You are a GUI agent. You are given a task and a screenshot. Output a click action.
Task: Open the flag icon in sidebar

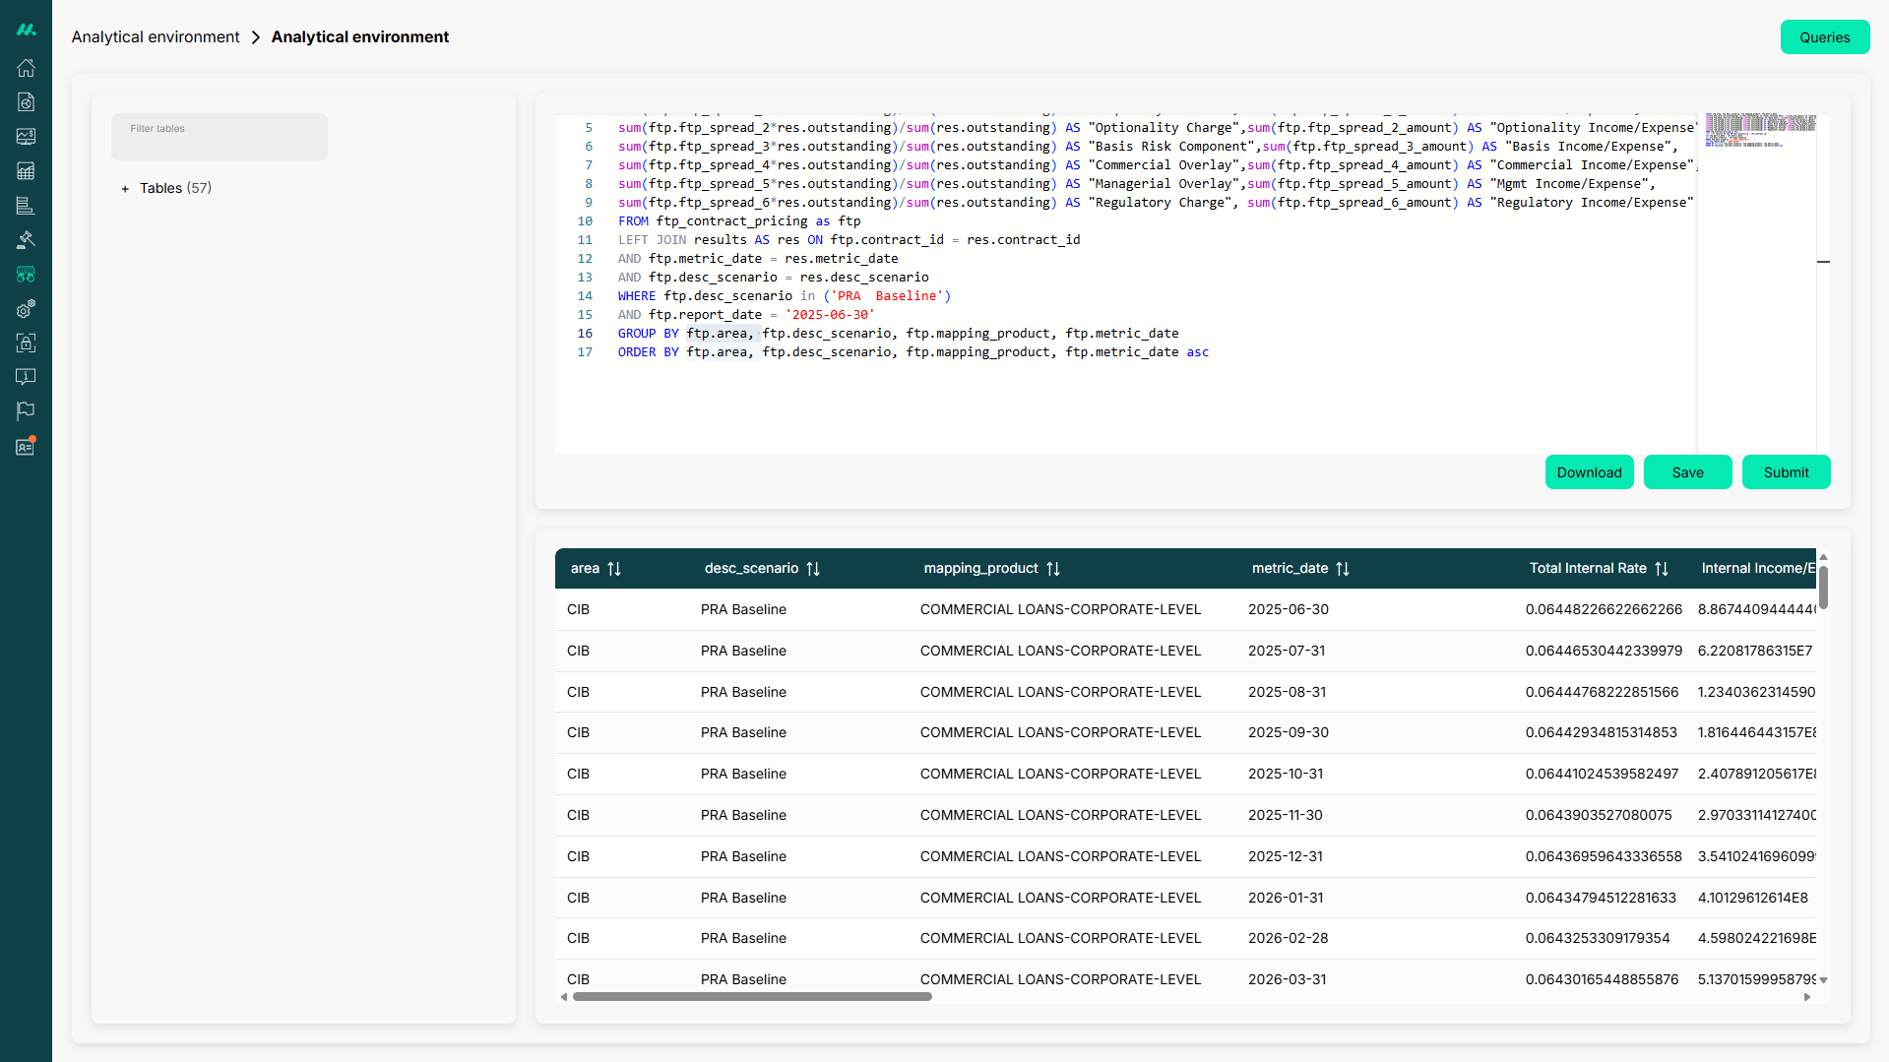(27, 411)
